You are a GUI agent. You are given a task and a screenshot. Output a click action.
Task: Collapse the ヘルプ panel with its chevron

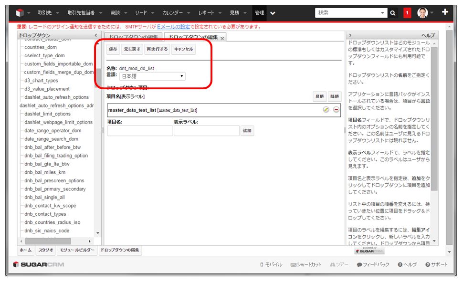pyautogui.click(x=350, y=35)
